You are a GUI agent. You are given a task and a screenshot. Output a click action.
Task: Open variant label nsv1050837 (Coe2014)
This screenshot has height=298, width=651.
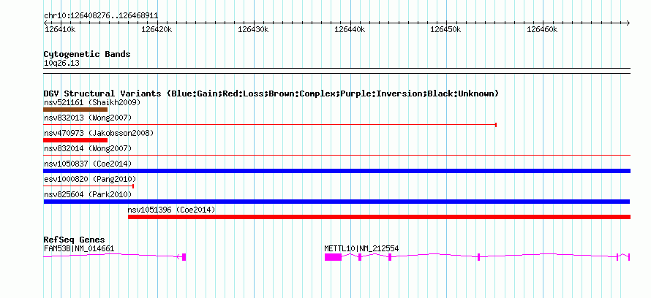88,164
